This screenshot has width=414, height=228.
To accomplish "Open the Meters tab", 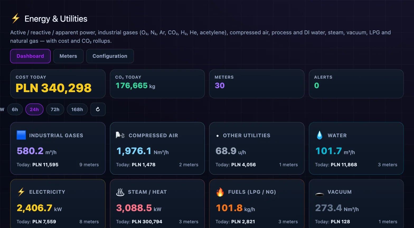I will click(x=68, y=56).
